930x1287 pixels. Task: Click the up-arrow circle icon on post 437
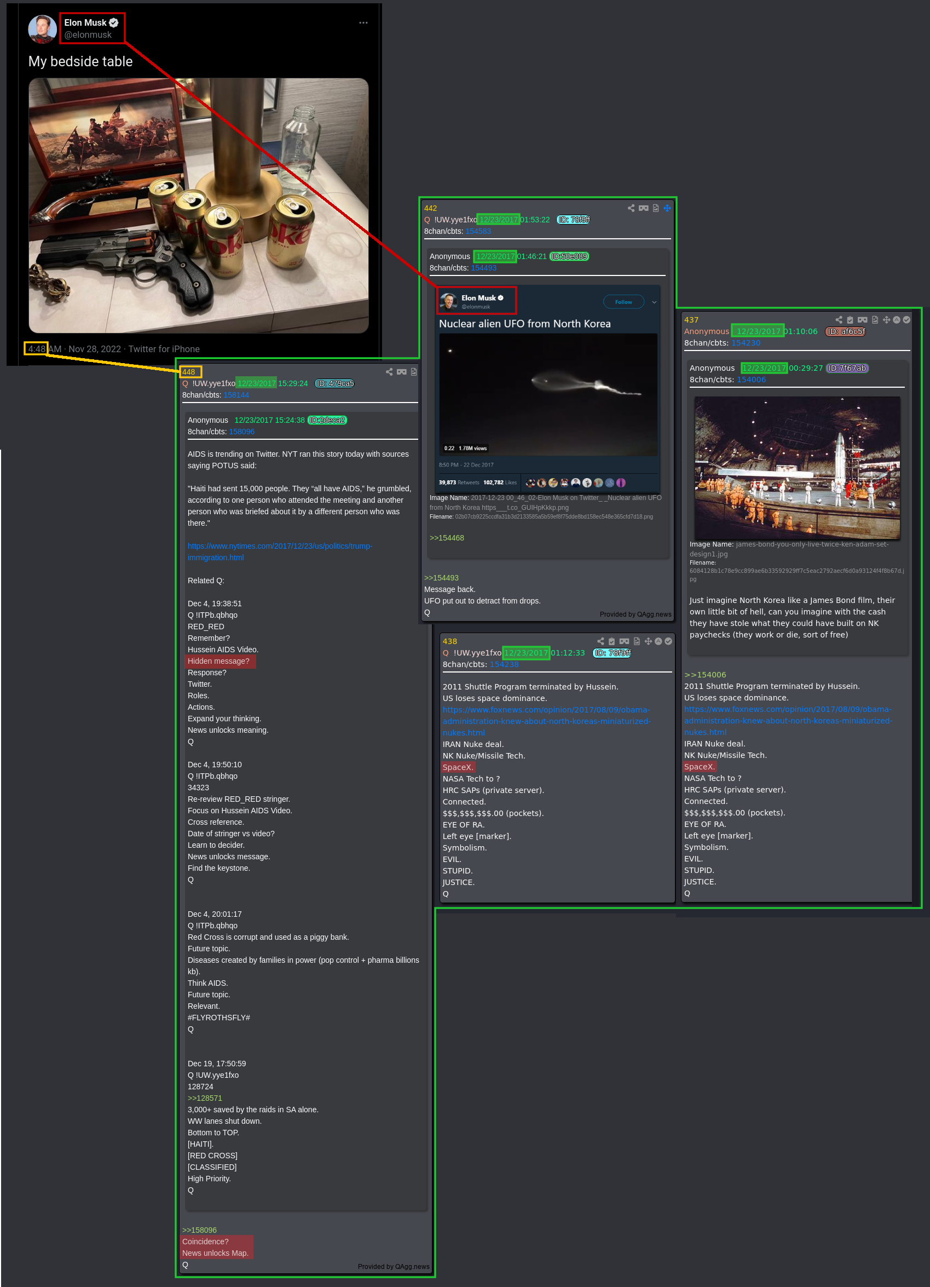coord(897,320)
